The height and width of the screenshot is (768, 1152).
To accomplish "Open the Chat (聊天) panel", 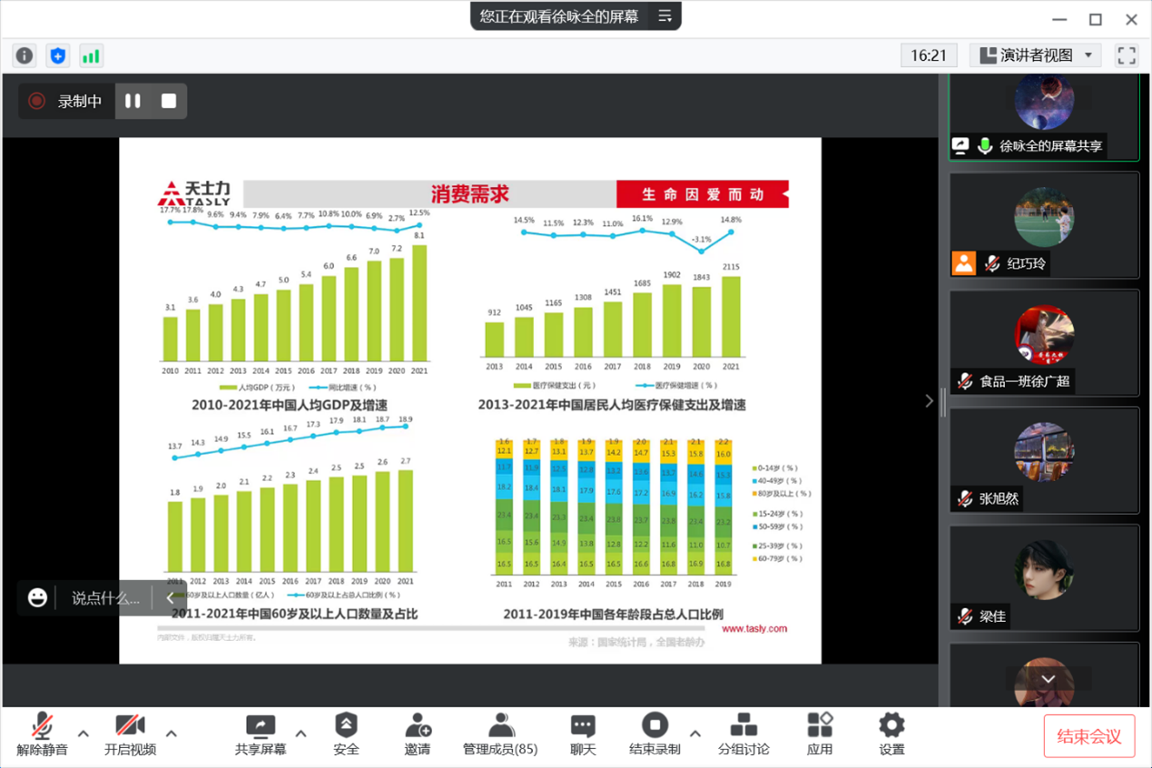I will pyautogui.click(x=583, y=734).
